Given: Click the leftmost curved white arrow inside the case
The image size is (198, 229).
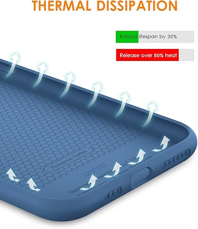Looking at the screenshot, I should [x=12, y=175].
